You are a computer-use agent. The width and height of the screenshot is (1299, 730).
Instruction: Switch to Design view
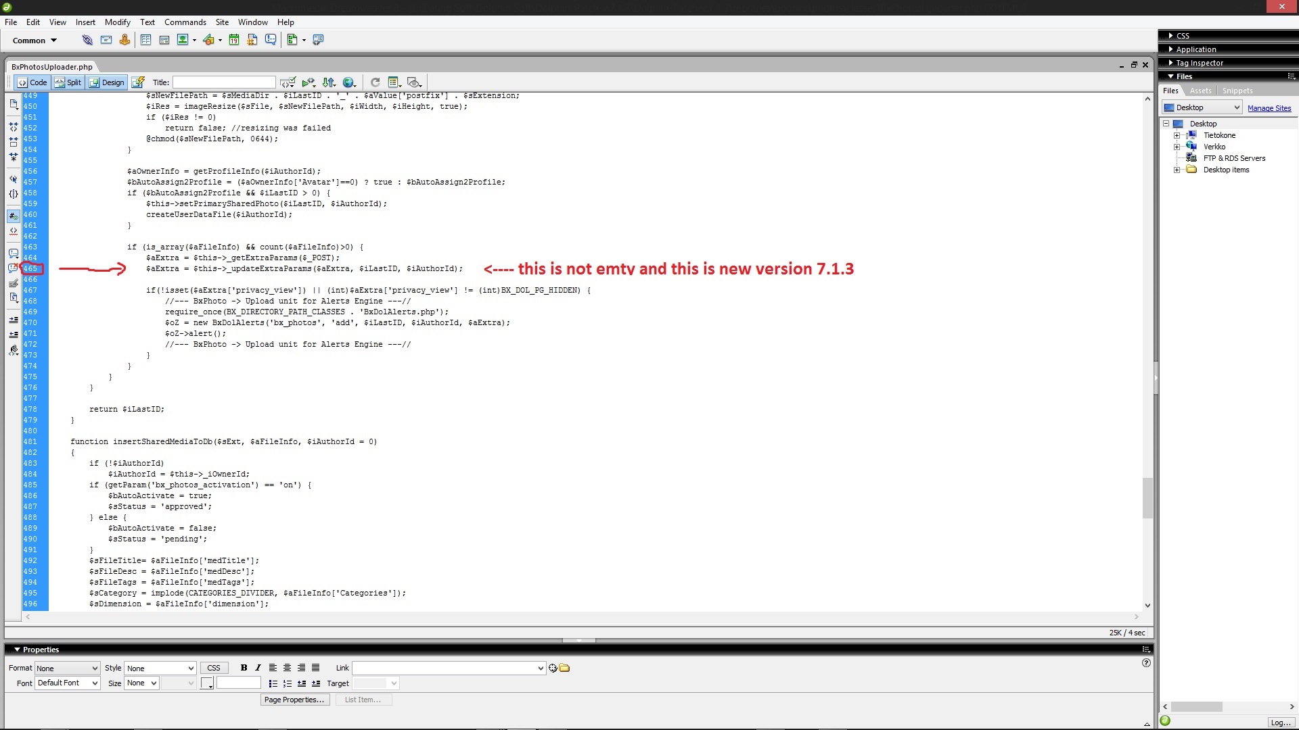click(107, 82)
